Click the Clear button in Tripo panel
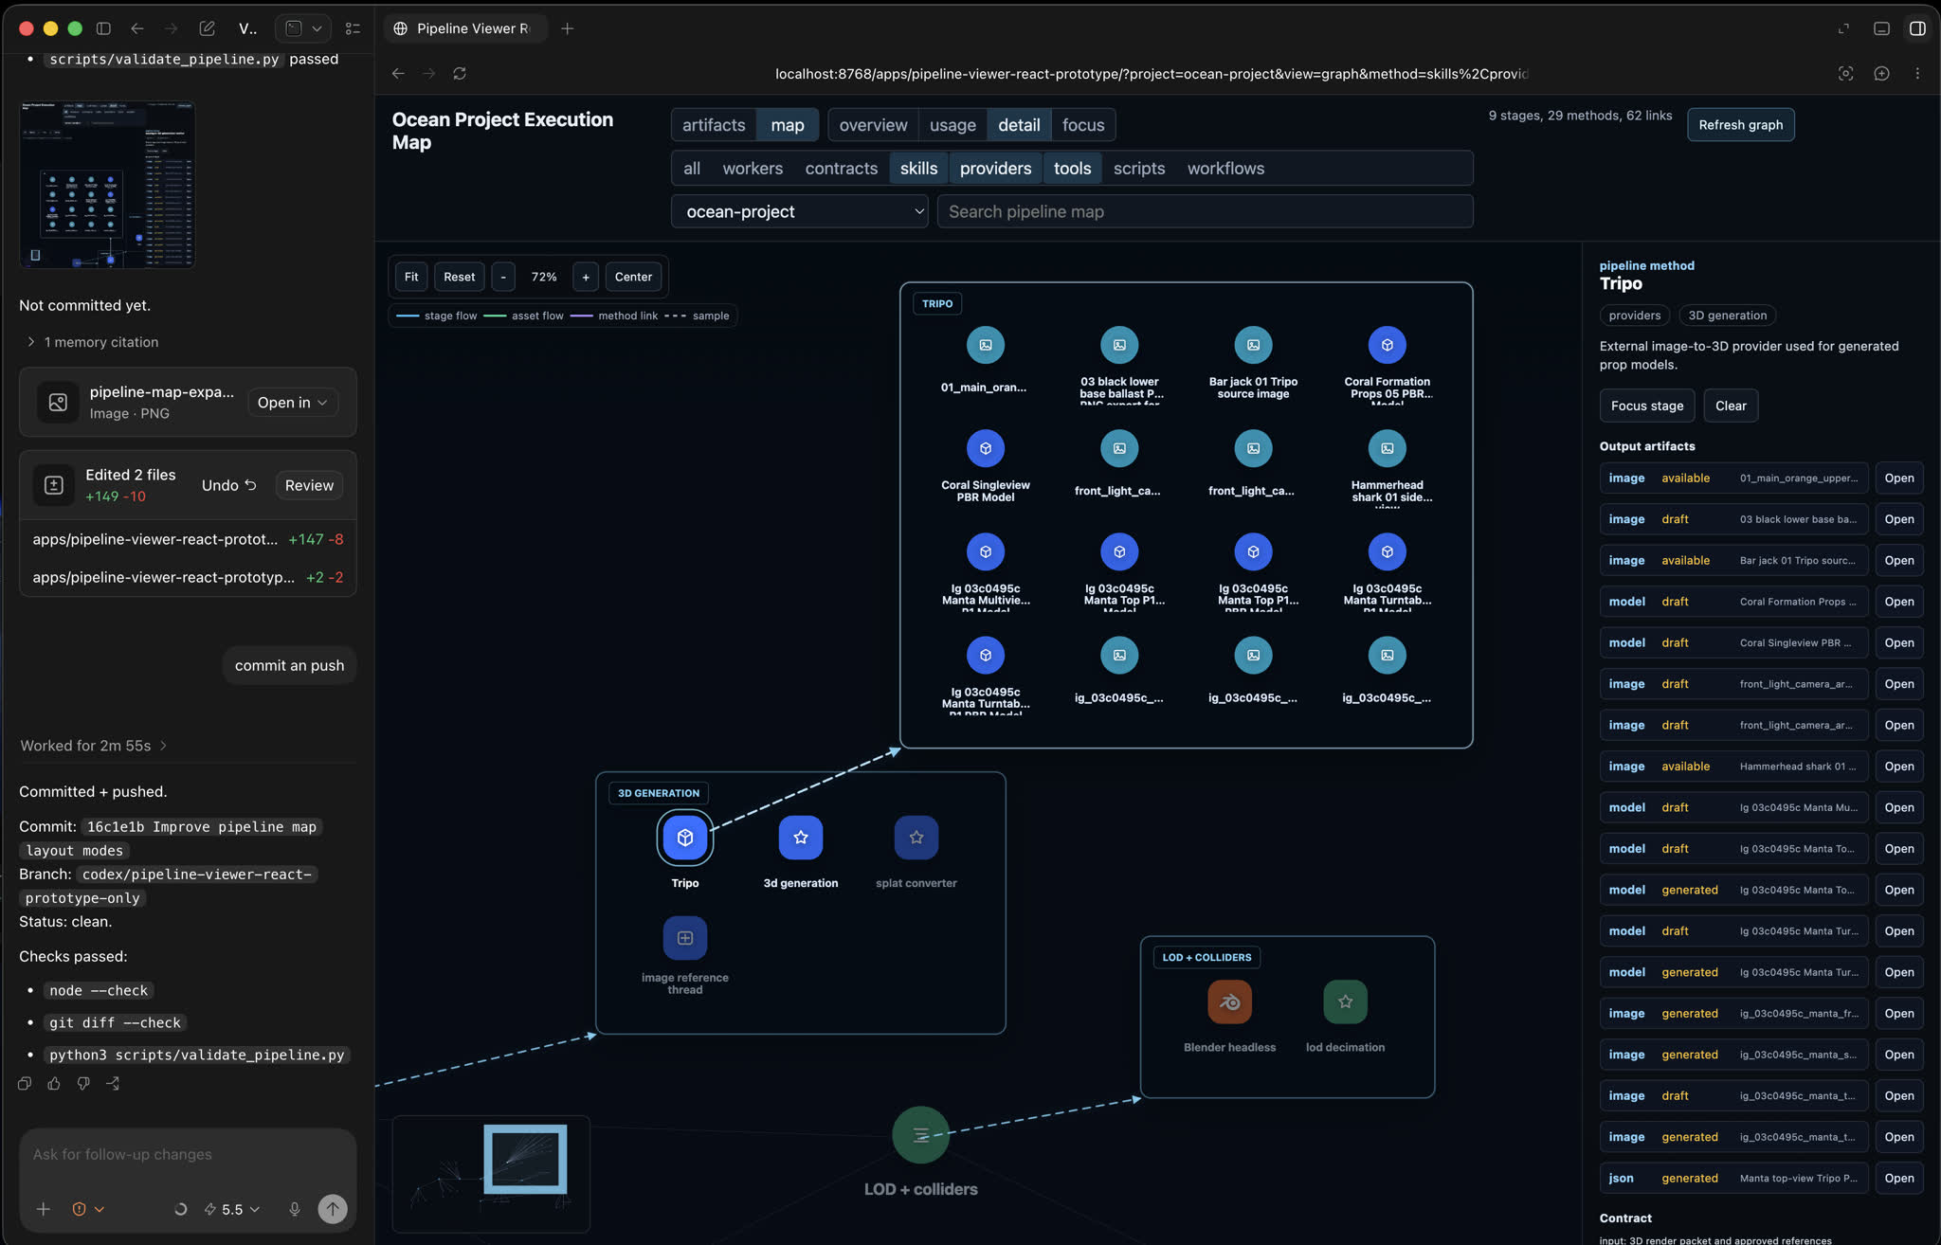1941x1245 pixels. tap(1731, 406)
